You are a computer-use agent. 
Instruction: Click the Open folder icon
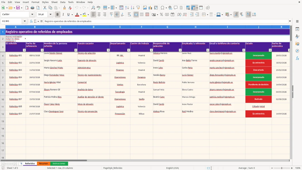[x=10, y=8]
